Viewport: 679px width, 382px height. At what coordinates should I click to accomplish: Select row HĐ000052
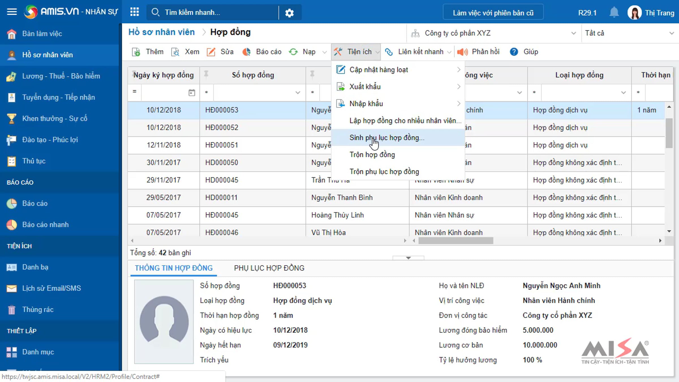396,128
